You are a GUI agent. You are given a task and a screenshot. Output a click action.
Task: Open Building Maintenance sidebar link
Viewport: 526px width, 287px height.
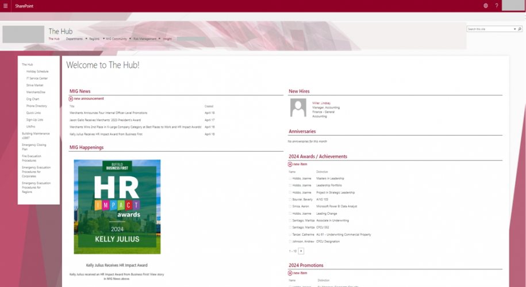click(x=36, y=135)
